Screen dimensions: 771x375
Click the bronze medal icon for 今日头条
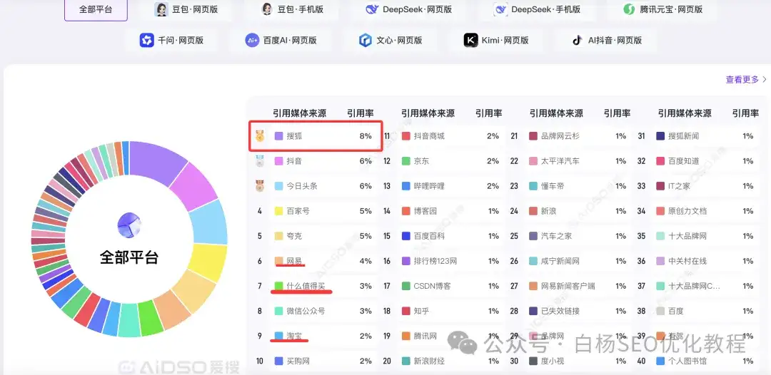[260, 186]
